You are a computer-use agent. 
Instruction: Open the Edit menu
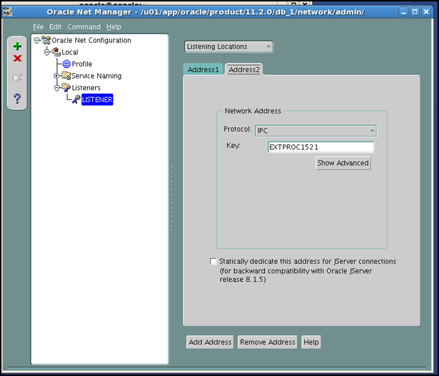click(55, 27)
